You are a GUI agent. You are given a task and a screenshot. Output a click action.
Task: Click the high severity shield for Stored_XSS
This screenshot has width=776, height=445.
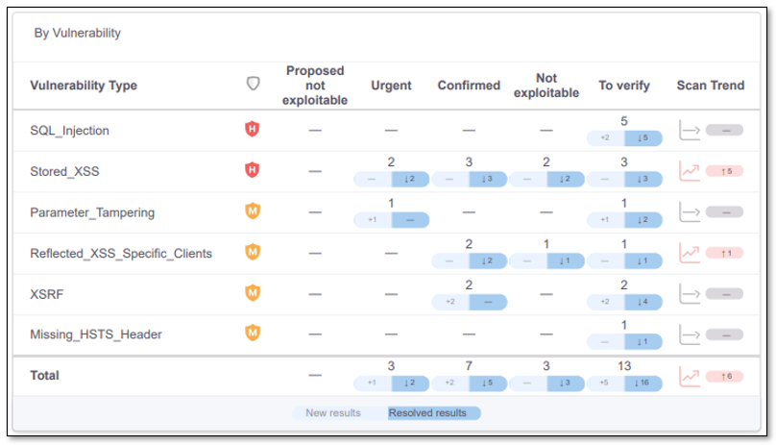coord(253,170)
